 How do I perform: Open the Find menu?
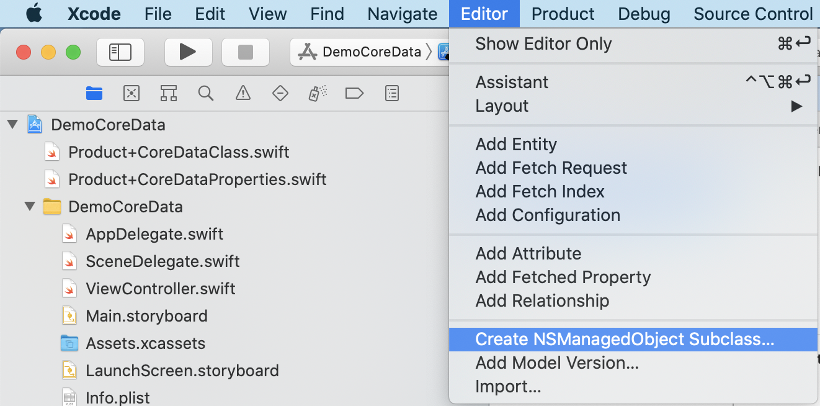point(327,14)
